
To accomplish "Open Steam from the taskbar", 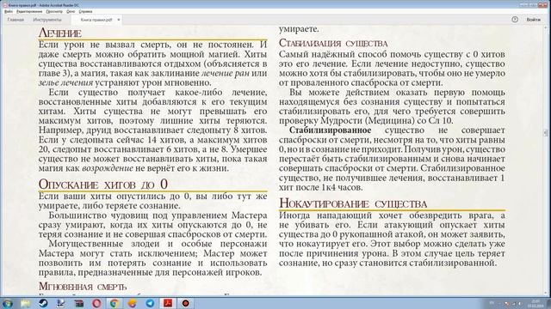I will (43, 303).
